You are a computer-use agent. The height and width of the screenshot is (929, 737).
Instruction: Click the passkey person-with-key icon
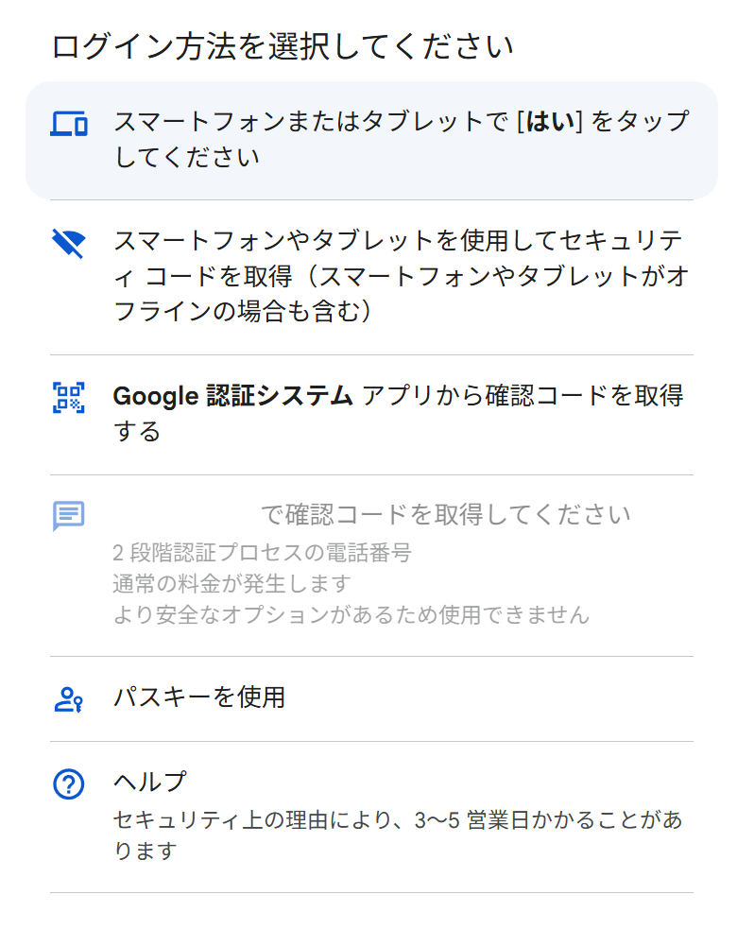coord(69,699)
